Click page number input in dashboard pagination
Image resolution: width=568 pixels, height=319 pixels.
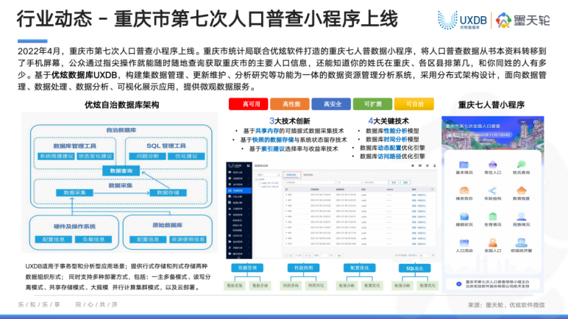click(x=324, y=256)
